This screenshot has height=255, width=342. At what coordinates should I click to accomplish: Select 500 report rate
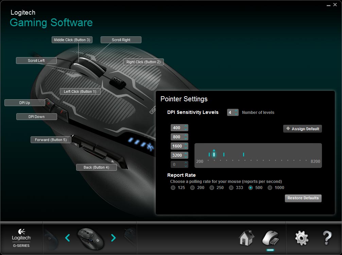[251, 188]
